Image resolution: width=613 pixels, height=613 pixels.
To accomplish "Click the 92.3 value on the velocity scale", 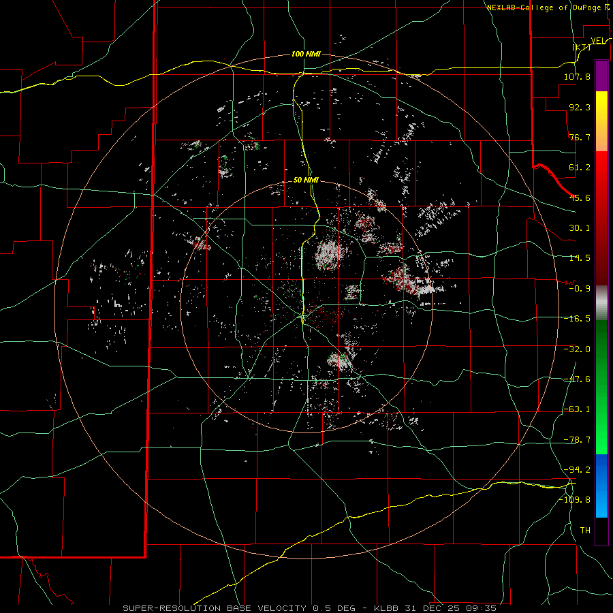I will [x=580, y=107].
